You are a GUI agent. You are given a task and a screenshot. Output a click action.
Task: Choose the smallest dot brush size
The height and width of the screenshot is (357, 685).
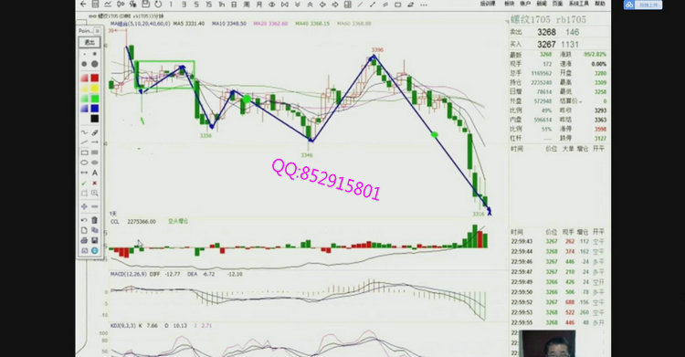[84, 54]
